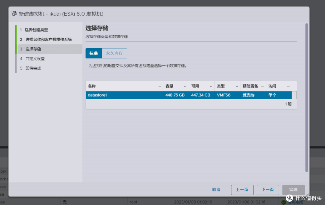Click the 取消 button to cancel
325x205 pixels.
(216, 190)
